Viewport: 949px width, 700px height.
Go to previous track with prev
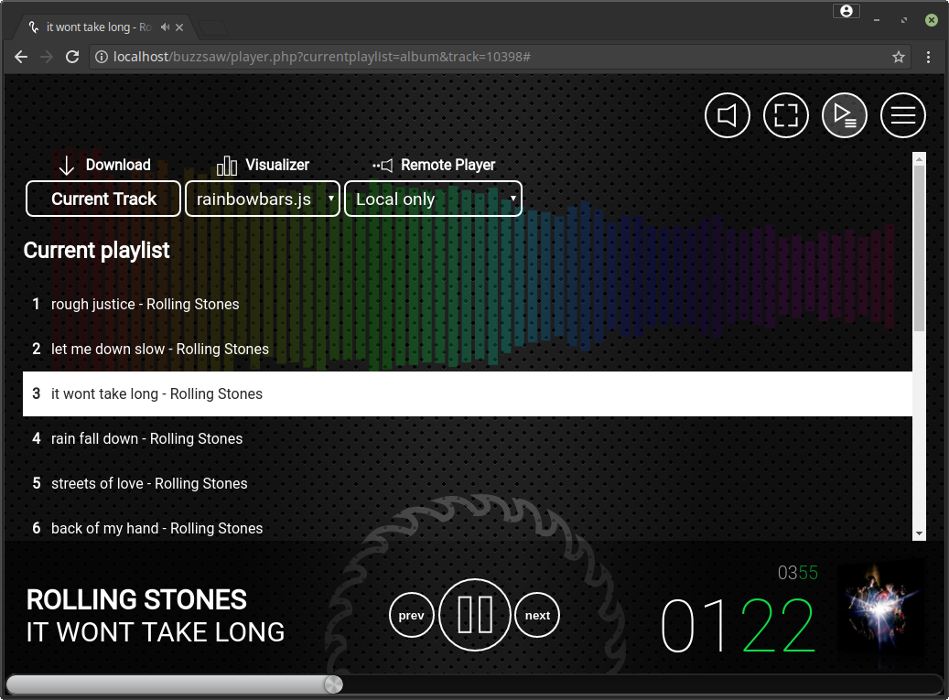[412, 615]
